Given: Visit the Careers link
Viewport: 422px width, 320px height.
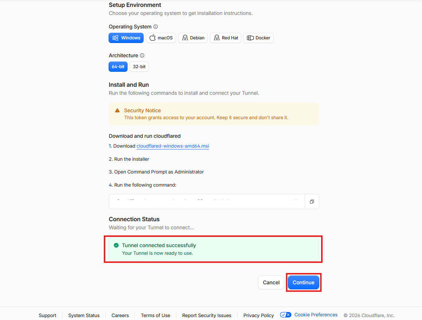Looking at the screenshot, I should pyautogui.click(x=120, y=315).
